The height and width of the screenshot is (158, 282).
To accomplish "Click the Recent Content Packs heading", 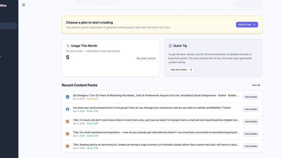I will tap(80, 85).
